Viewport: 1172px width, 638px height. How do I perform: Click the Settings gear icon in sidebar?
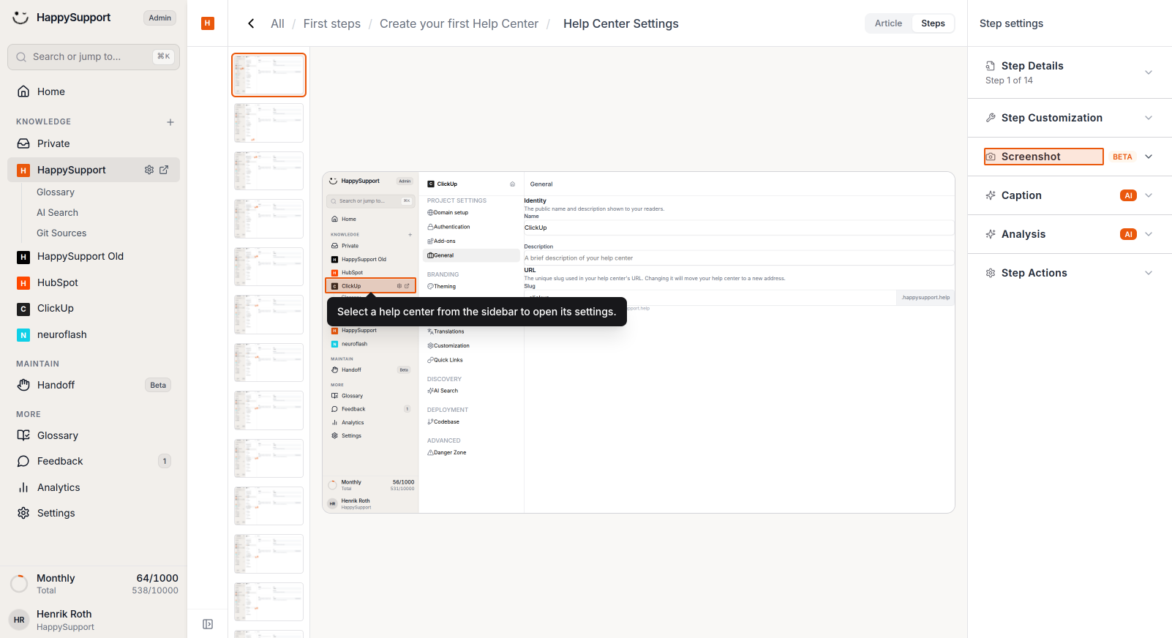(23, 513)
